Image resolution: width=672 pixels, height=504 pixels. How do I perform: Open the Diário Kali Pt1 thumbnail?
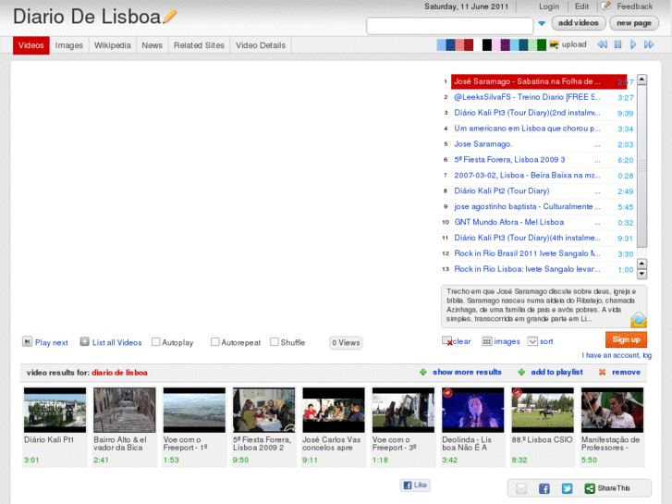tap(55, 410)
